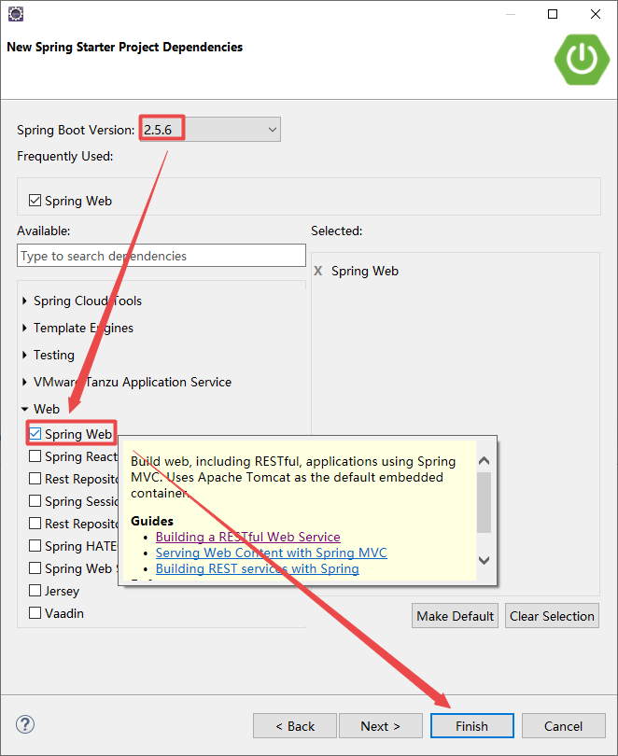Click the Eclipse application icon in title bar
Image resolution: width=618 pixels, height=756 pixels.
[16, 14]
